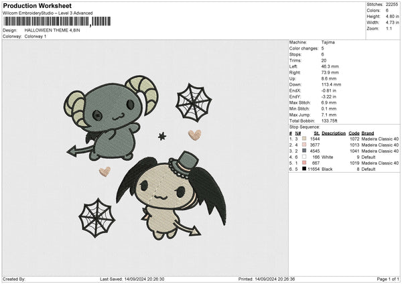The height and width of the screenshot is (284, 402).
Task: Click the height value "4.80 in"
Action: (x=392, y=16)
